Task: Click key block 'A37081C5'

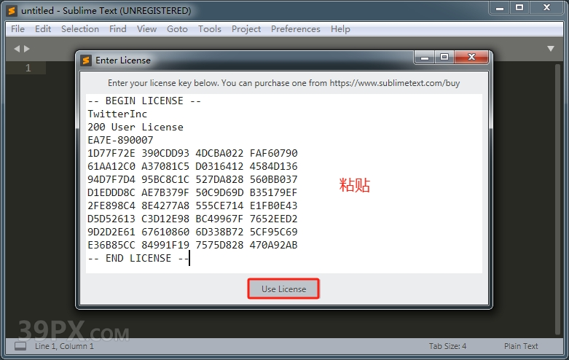Action: click(165, 166)
